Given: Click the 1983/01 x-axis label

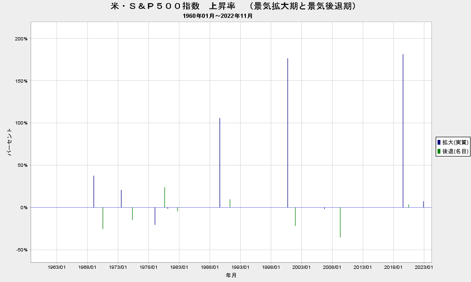Looking at the screenshot, I should point(179,267).
